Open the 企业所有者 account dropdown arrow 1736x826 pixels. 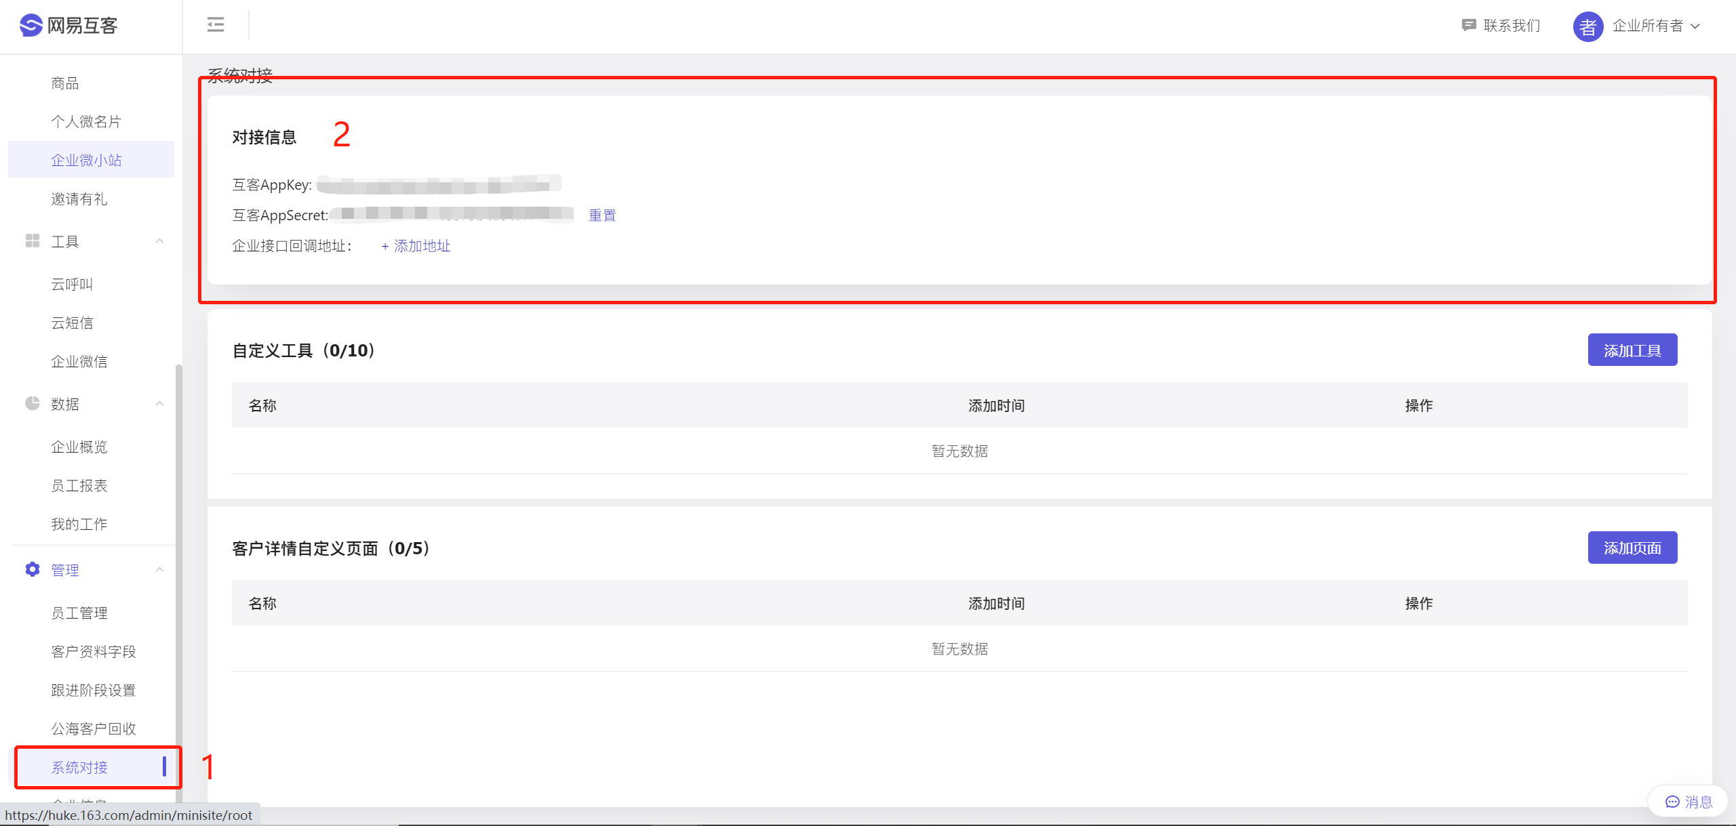[1695, 26]
